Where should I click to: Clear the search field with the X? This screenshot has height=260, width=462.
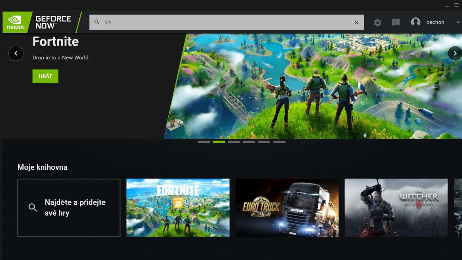point(356,22)
